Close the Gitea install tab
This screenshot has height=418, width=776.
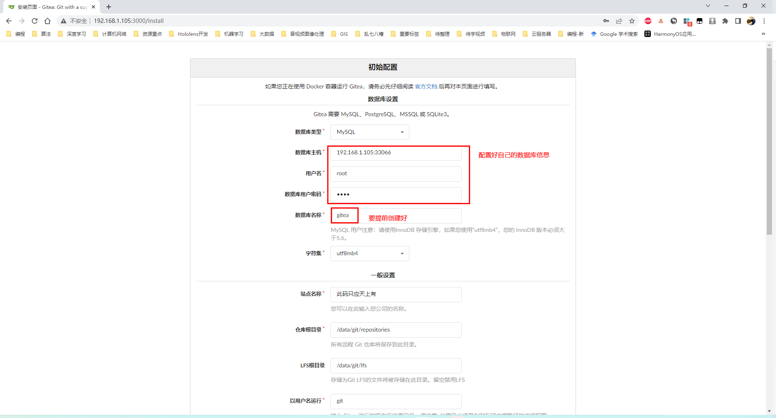(x=93, y=7)
